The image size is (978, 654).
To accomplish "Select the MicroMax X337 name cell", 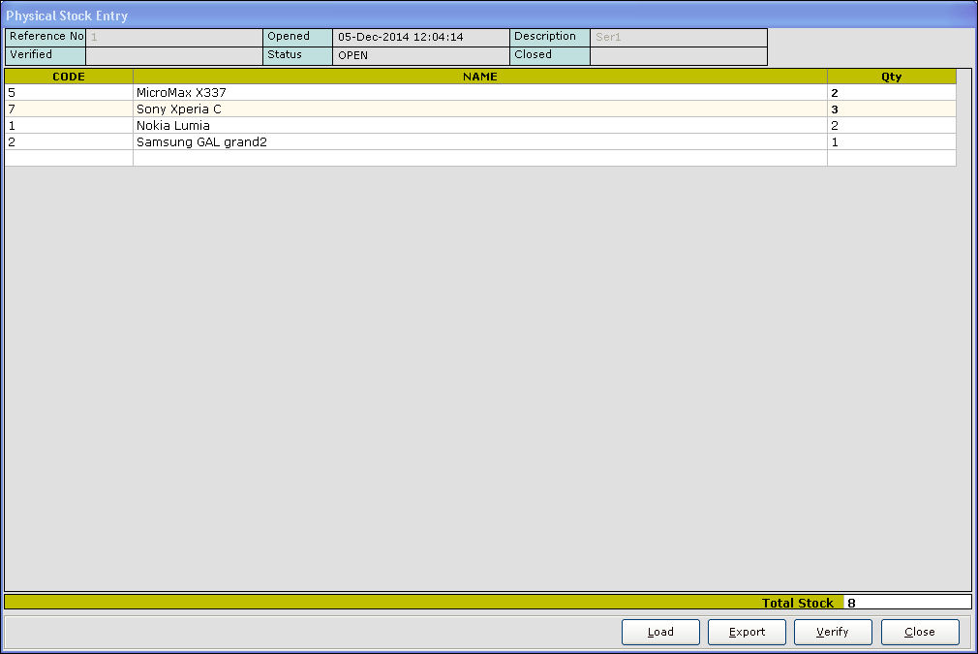I will click(480, 92).
